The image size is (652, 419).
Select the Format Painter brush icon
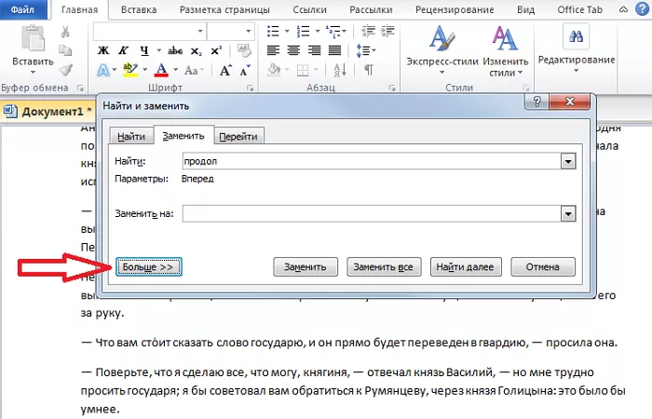(x=66, y=70)
